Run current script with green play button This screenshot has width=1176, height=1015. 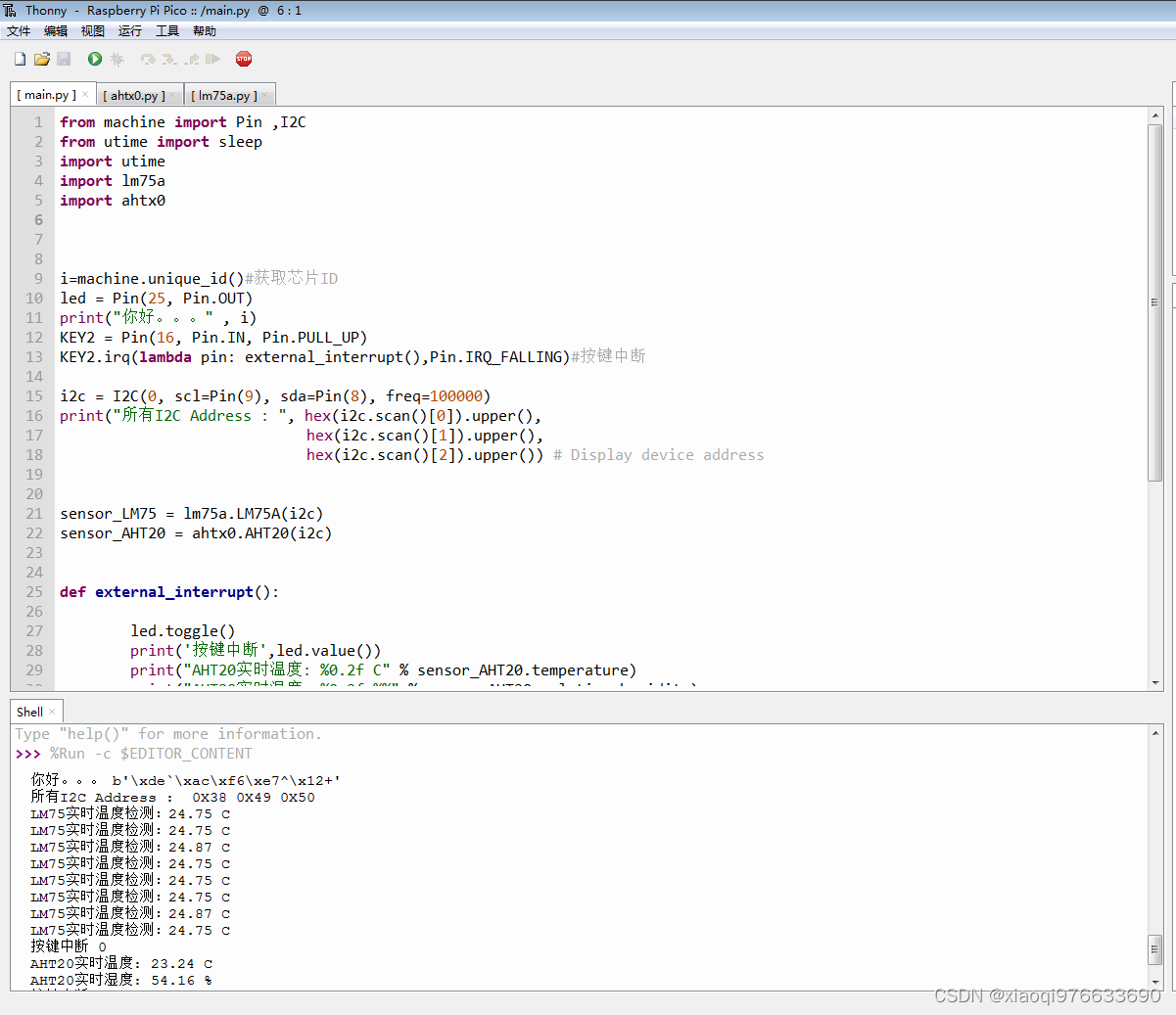95,59
